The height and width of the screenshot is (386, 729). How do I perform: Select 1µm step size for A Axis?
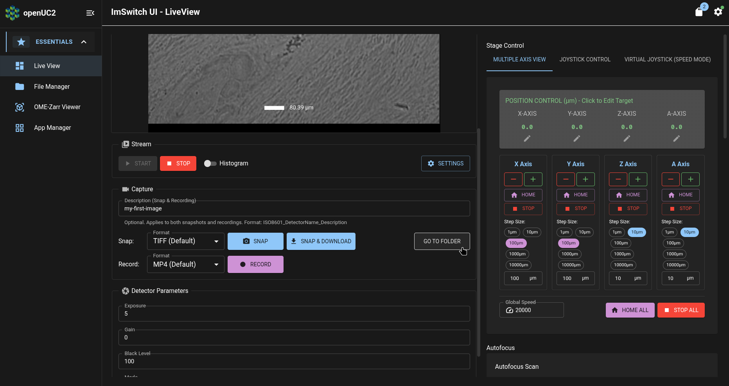(x=670, y=232)
